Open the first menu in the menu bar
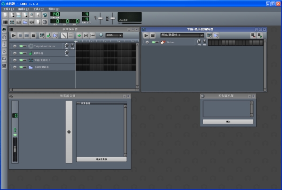This screenshot has width=282, height=190. pyautogui.click(x=8, y=9)
